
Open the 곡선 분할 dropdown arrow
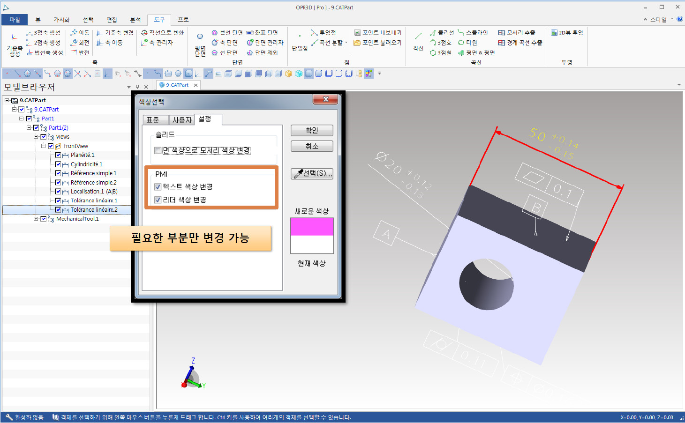[346, 43]
